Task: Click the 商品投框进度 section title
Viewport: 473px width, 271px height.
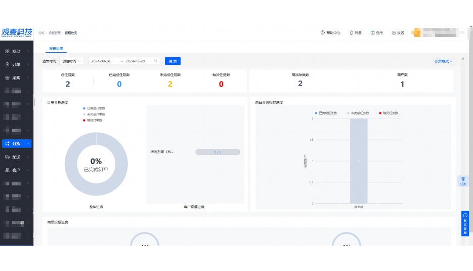Action: click(x=58, y=222)
